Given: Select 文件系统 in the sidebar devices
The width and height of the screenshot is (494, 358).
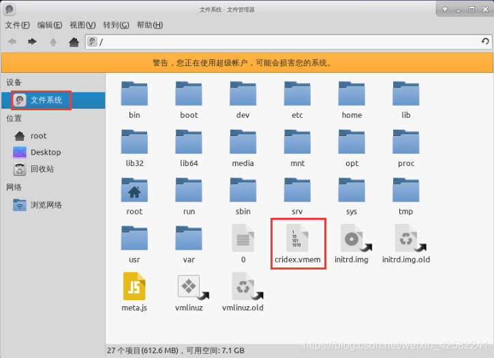Looking at the screenshot, I should click(53, 100).
